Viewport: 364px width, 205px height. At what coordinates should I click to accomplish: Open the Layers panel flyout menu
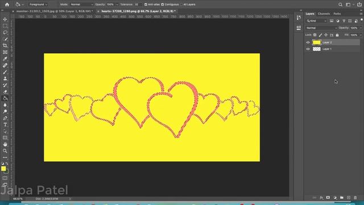pos(361,14)
